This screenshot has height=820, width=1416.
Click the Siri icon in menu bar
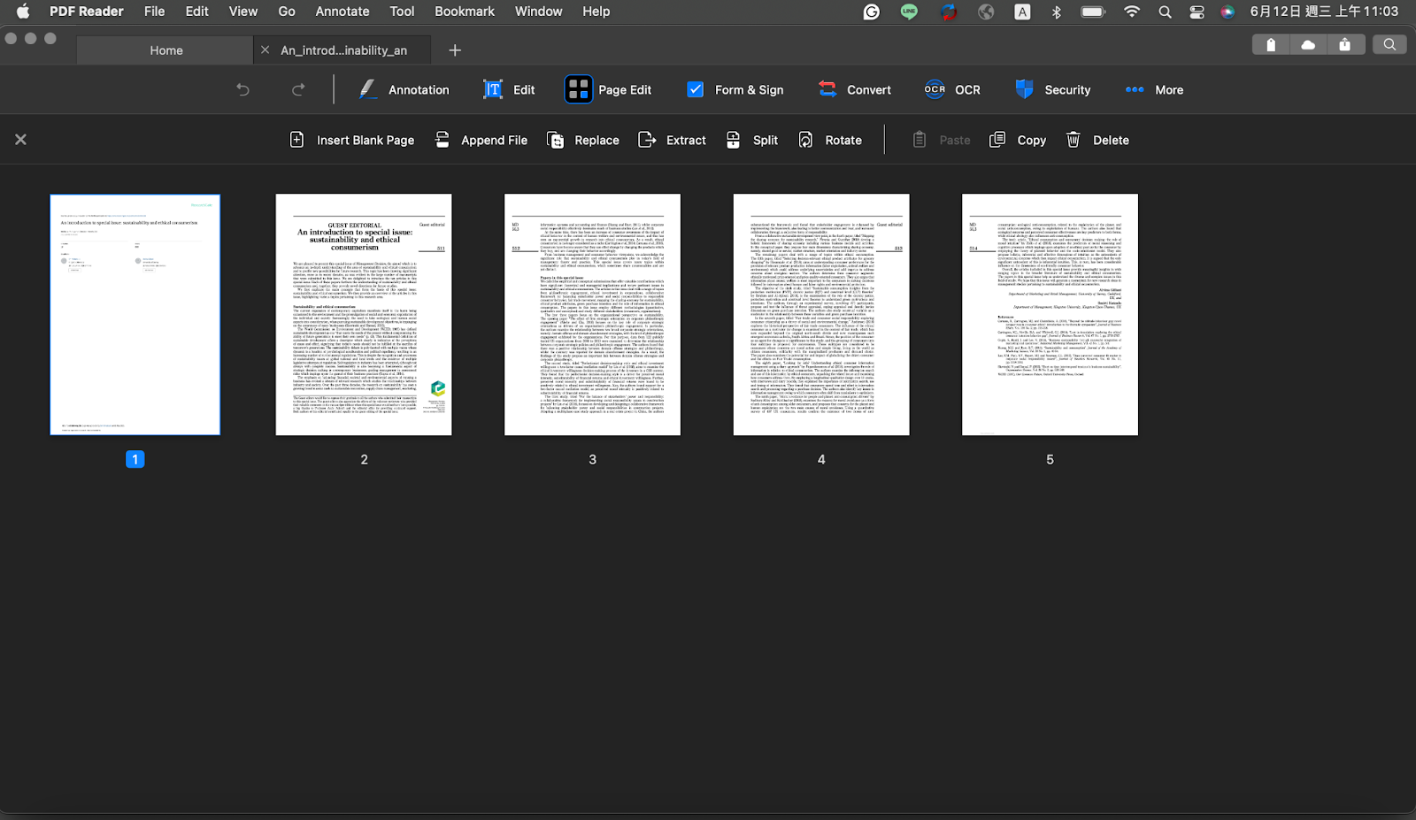coord(1227,11)
